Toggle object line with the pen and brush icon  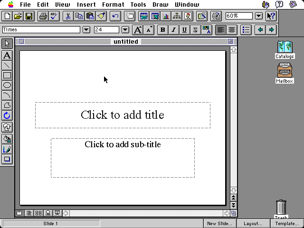[7, 149]
